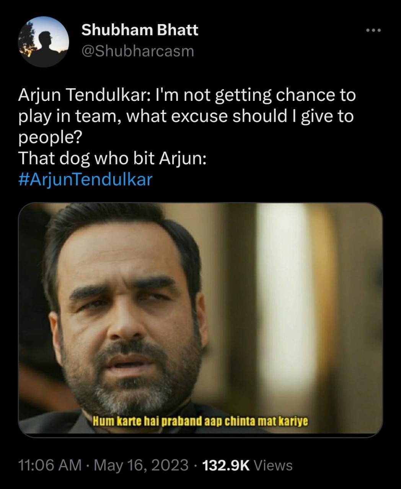Select the line "That dog who bit Arjun:"
Screen dimensions: 401x489
(112, 158)
